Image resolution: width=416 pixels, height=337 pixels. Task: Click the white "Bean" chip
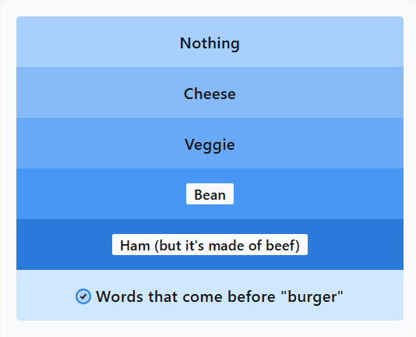[x=210, y=194]
